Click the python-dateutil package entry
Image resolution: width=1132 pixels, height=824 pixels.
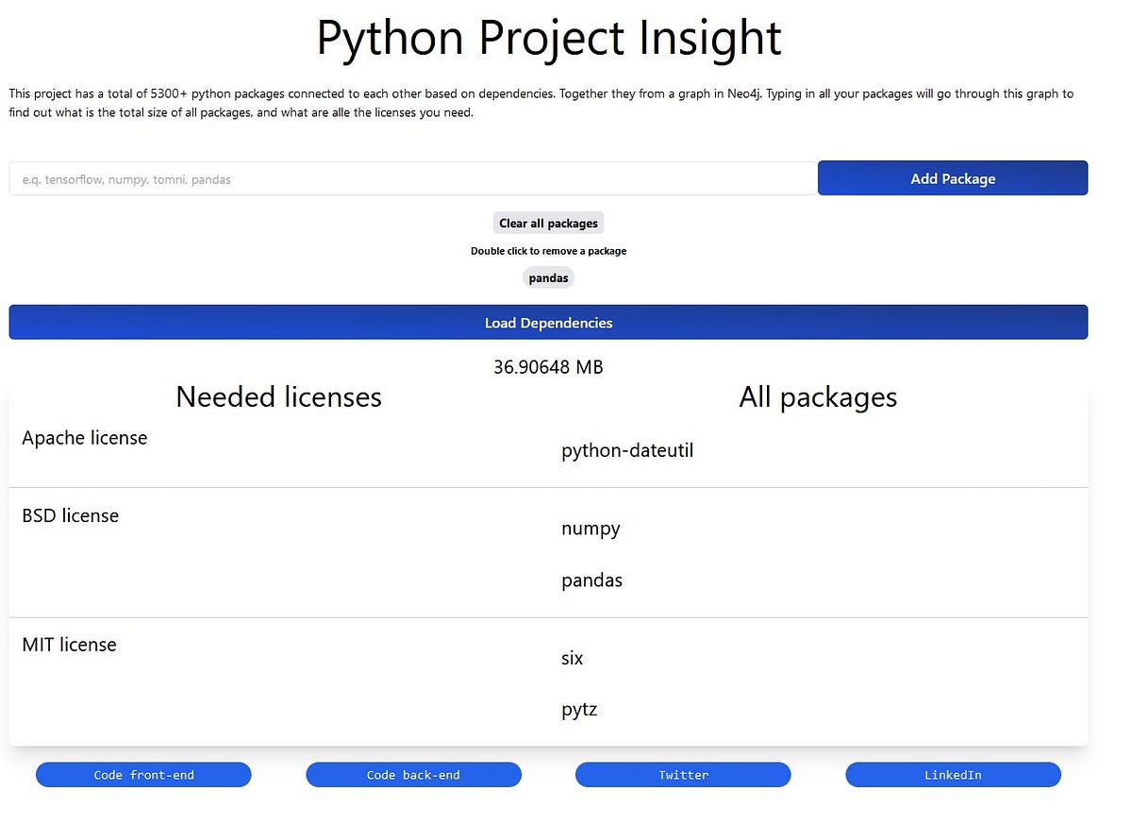coord(627,450)
